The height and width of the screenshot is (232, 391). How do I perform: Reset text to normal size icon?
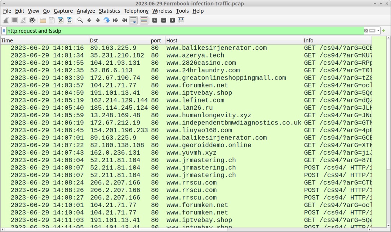[x=172, y=20]
